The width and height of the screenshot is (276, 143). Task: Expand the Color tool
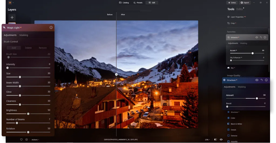[x=231, y=118]
